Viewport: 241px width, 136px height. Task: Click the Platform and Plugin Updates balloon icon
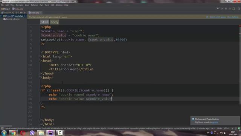click(x=193, y=119)
